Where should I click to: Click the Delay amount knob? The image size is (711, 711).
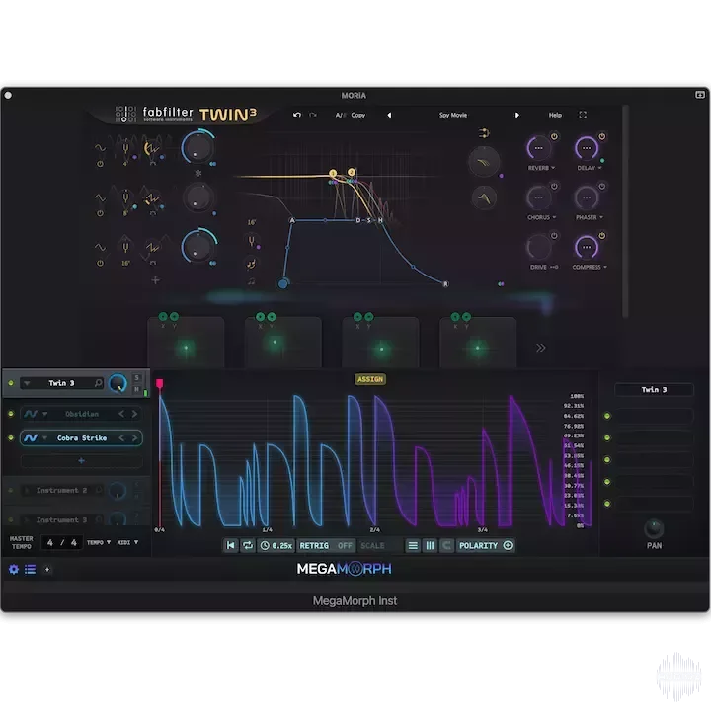(587, 148)
